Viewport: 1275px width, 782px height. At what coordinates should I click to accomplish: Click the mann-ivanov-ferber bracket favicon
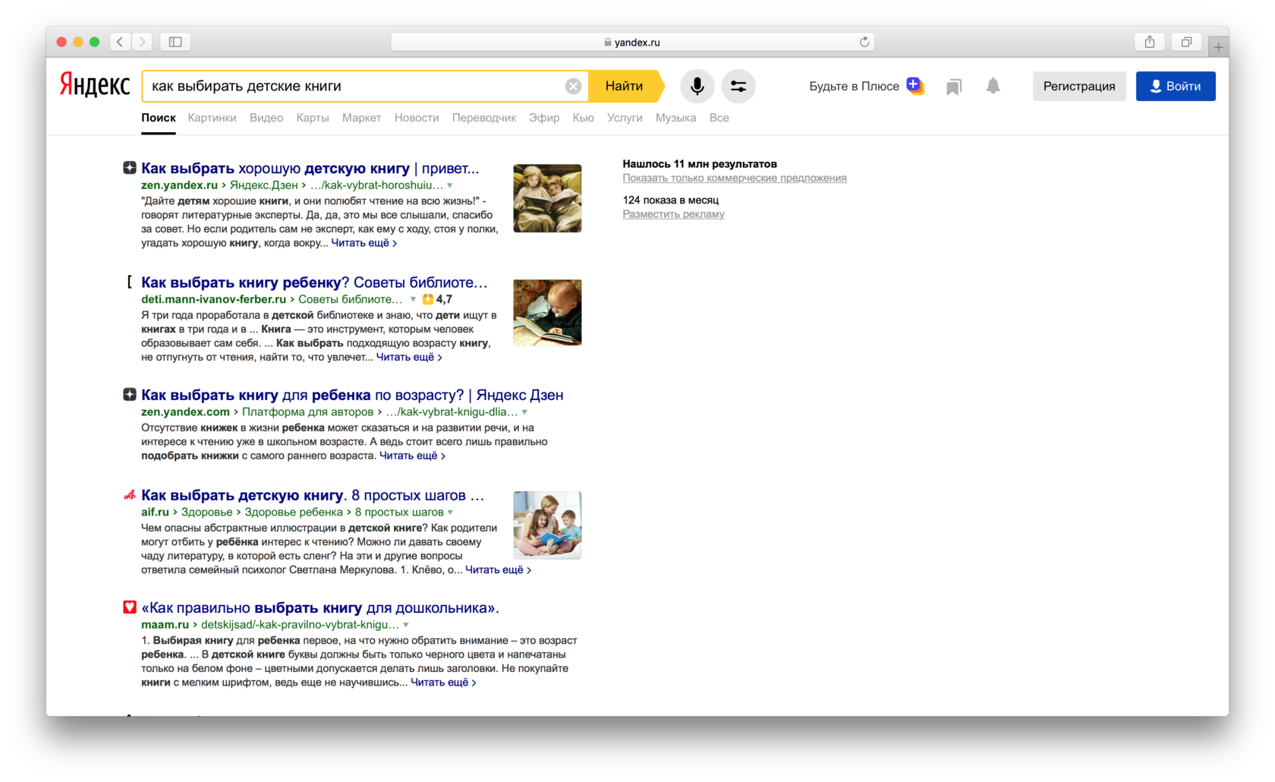(130, 282)
